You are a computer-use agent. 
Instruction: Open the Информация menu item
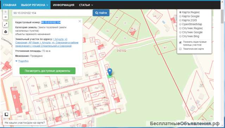(x=64, y=5)
